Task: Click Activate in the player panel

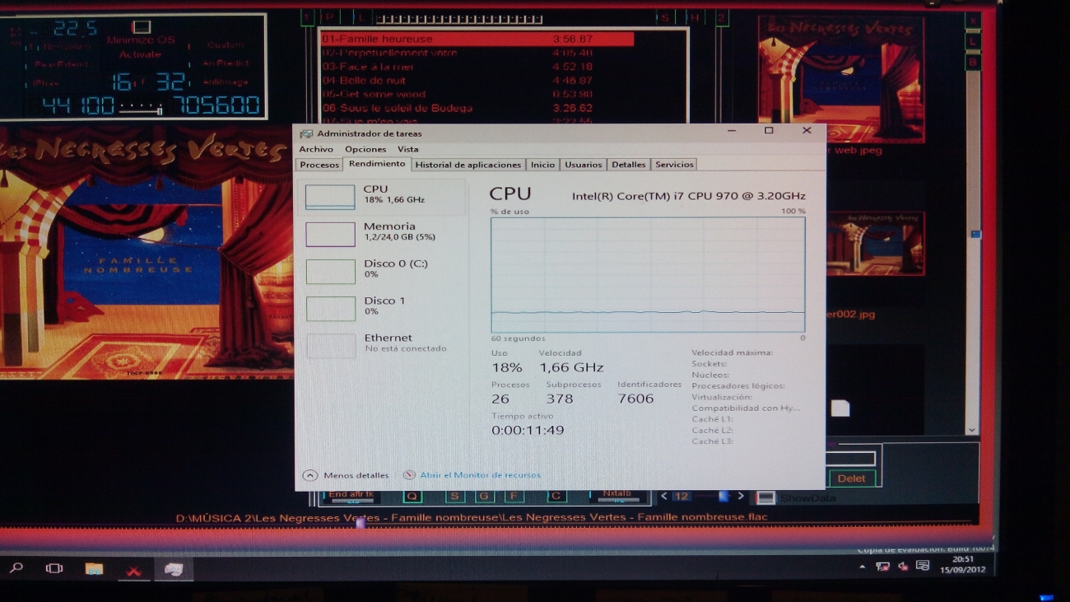Action: pos(141,54)
